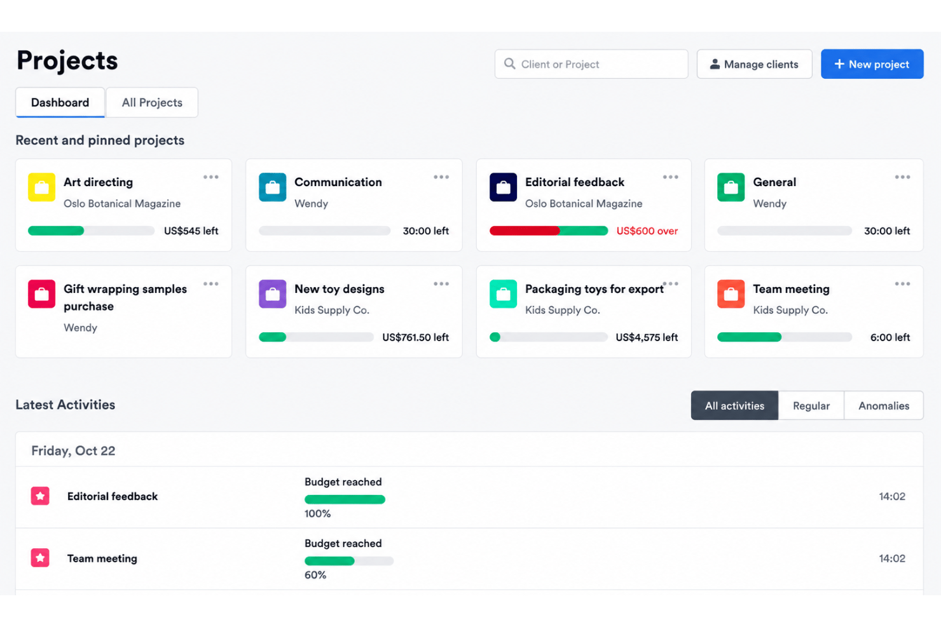Click Team meeting activity row name
Screen dimensions: 941x627
click(x=102, y=558)
